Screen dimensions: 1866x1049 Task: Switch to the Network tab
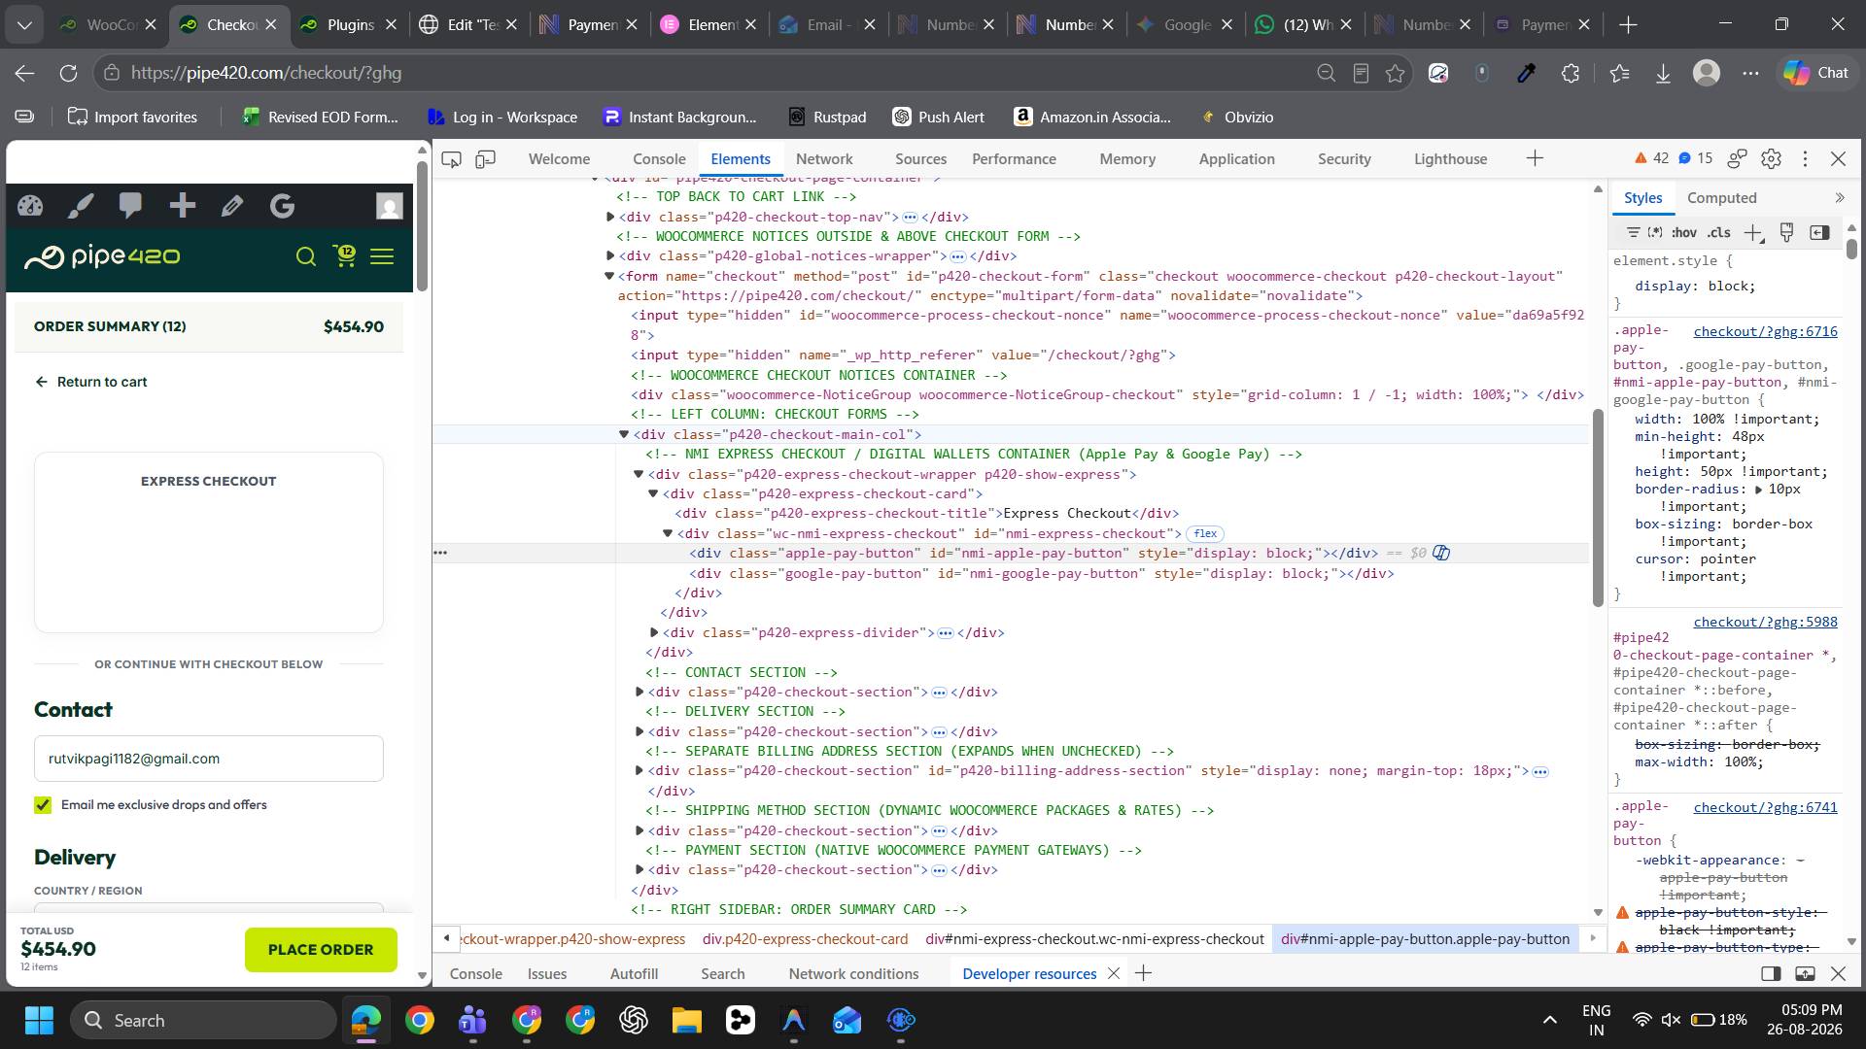824,159
